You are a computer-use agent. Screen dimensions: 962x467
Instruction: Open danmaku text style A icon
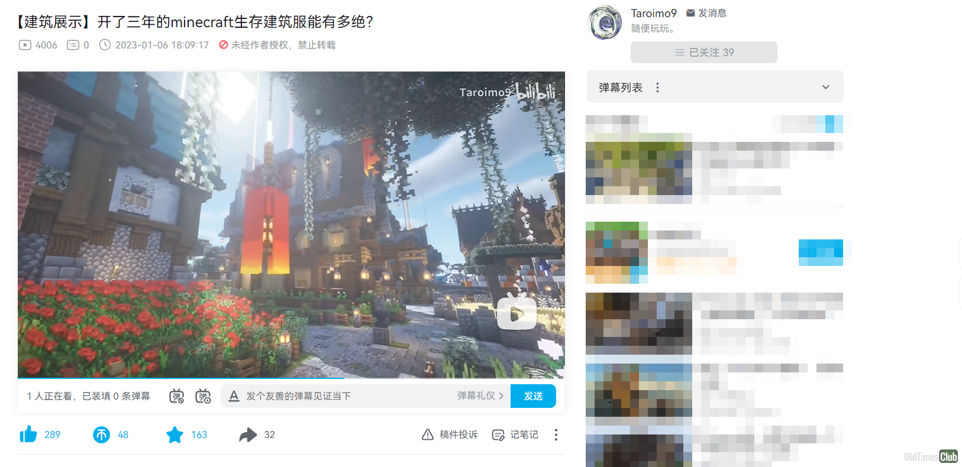pos(234,396)
